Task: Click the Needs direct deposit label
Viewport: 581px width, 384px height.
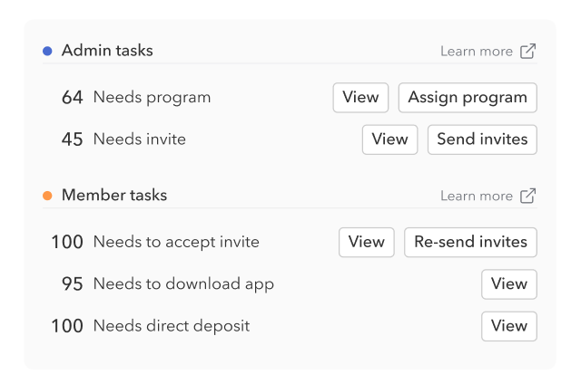Action: pos(171,326)
